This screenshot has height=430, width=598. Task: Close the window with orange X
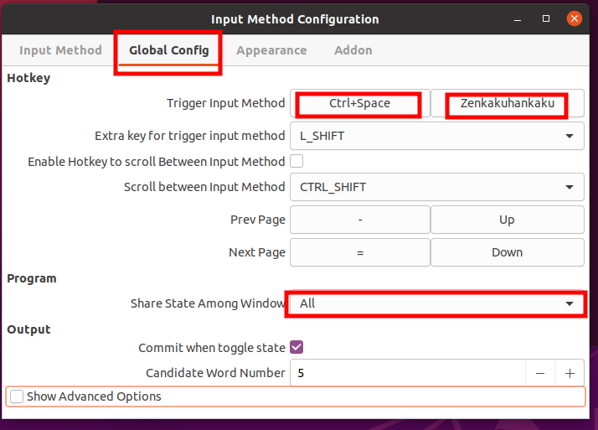coord(575,18)
